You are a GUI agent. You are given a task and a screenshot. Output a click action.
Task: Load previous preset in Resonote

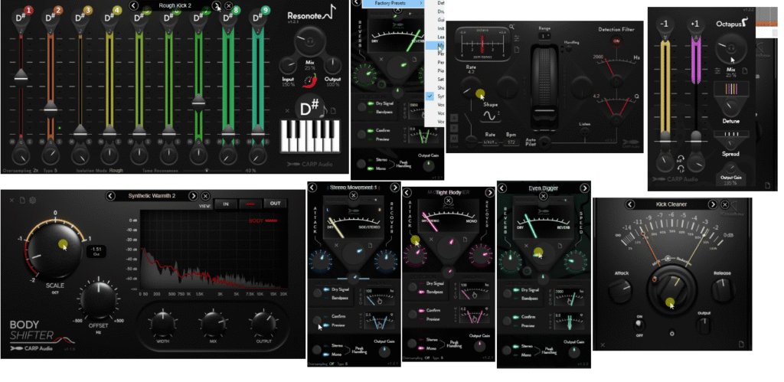pyautogui.click(x=133, y=5)
